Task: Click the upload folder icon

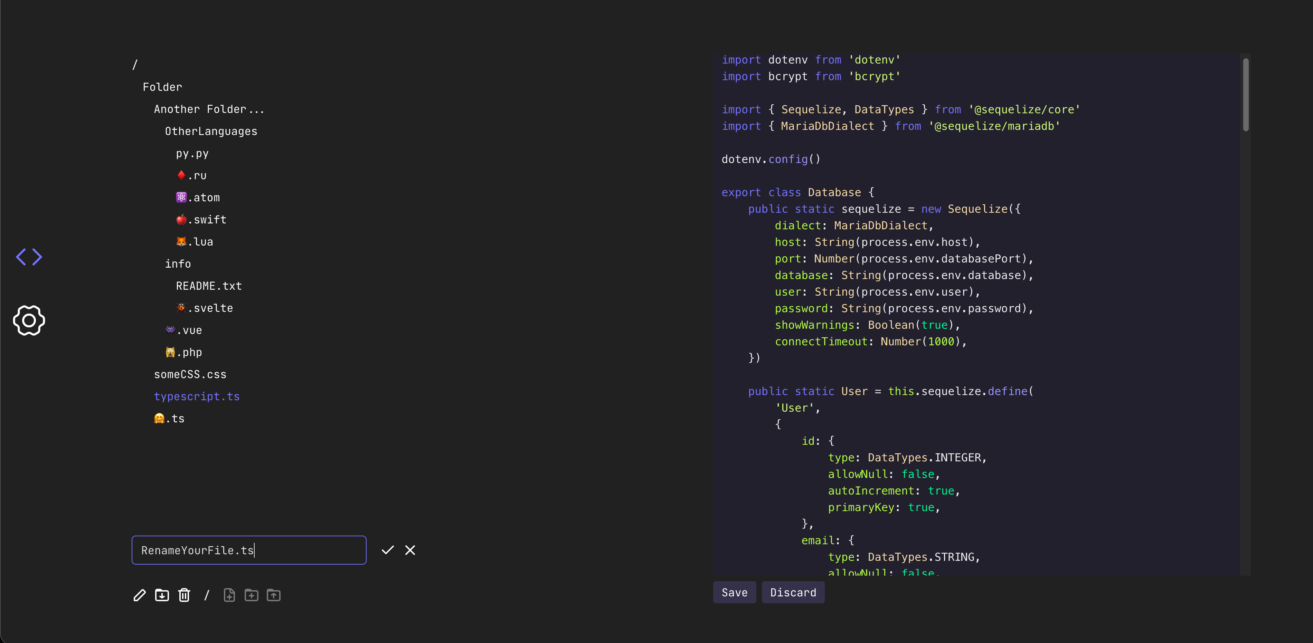Action: pyautogui.click(x=274, y=595)
